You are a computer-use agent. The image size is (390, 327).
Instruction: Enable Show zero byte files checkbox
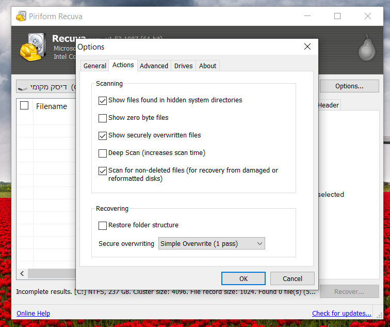(103, 118)
